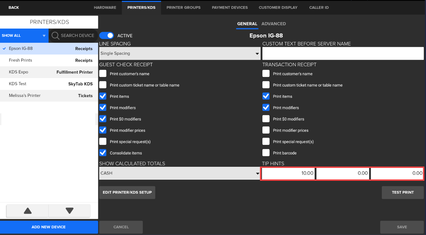Uncheck 'Consolidate items' checkbox

pyautogui.click(x=103, y=153)
